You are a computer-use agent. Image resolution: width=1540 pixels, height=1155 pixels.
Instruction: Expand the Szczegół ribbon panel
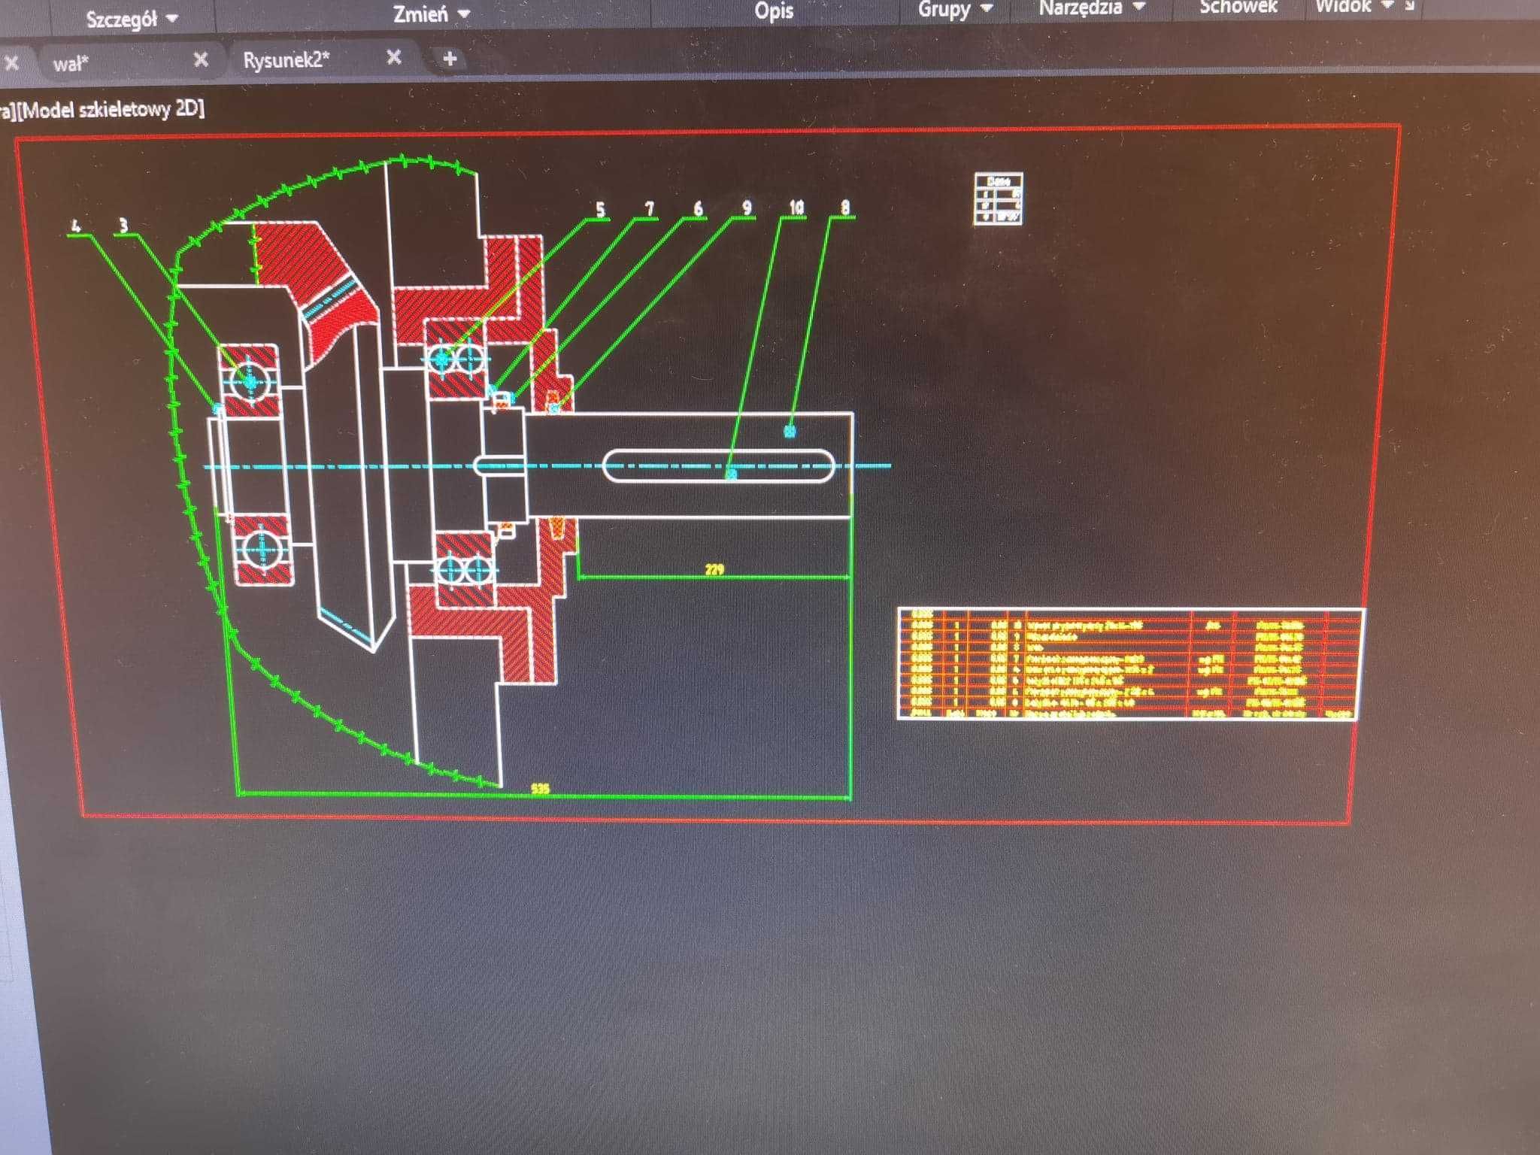tap(132, 19)
